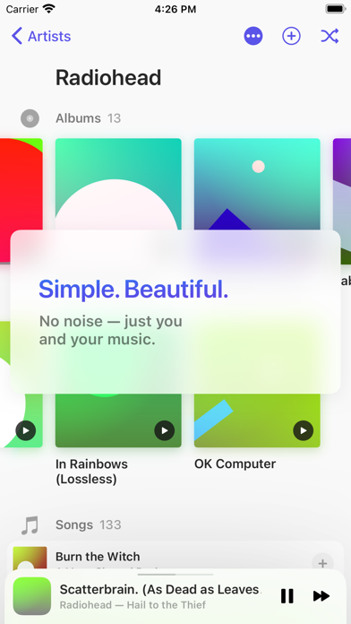
Task: Open the teal album with white circle cover
Action: [x=118, y=185]
